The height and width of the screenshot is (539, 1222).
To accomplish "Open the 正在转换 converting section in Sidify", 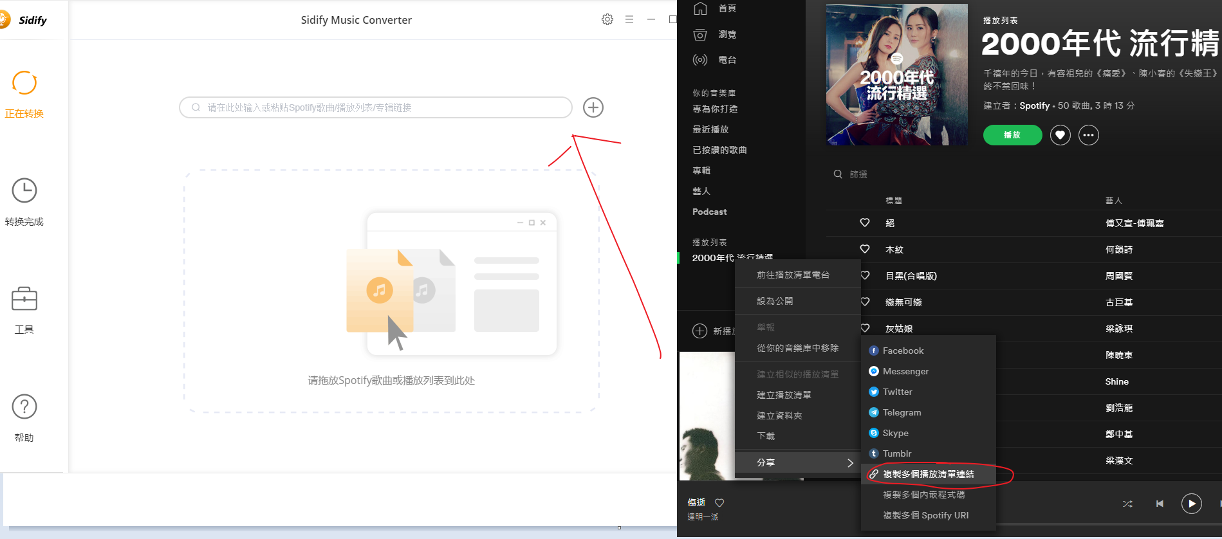I will point(24,95).
